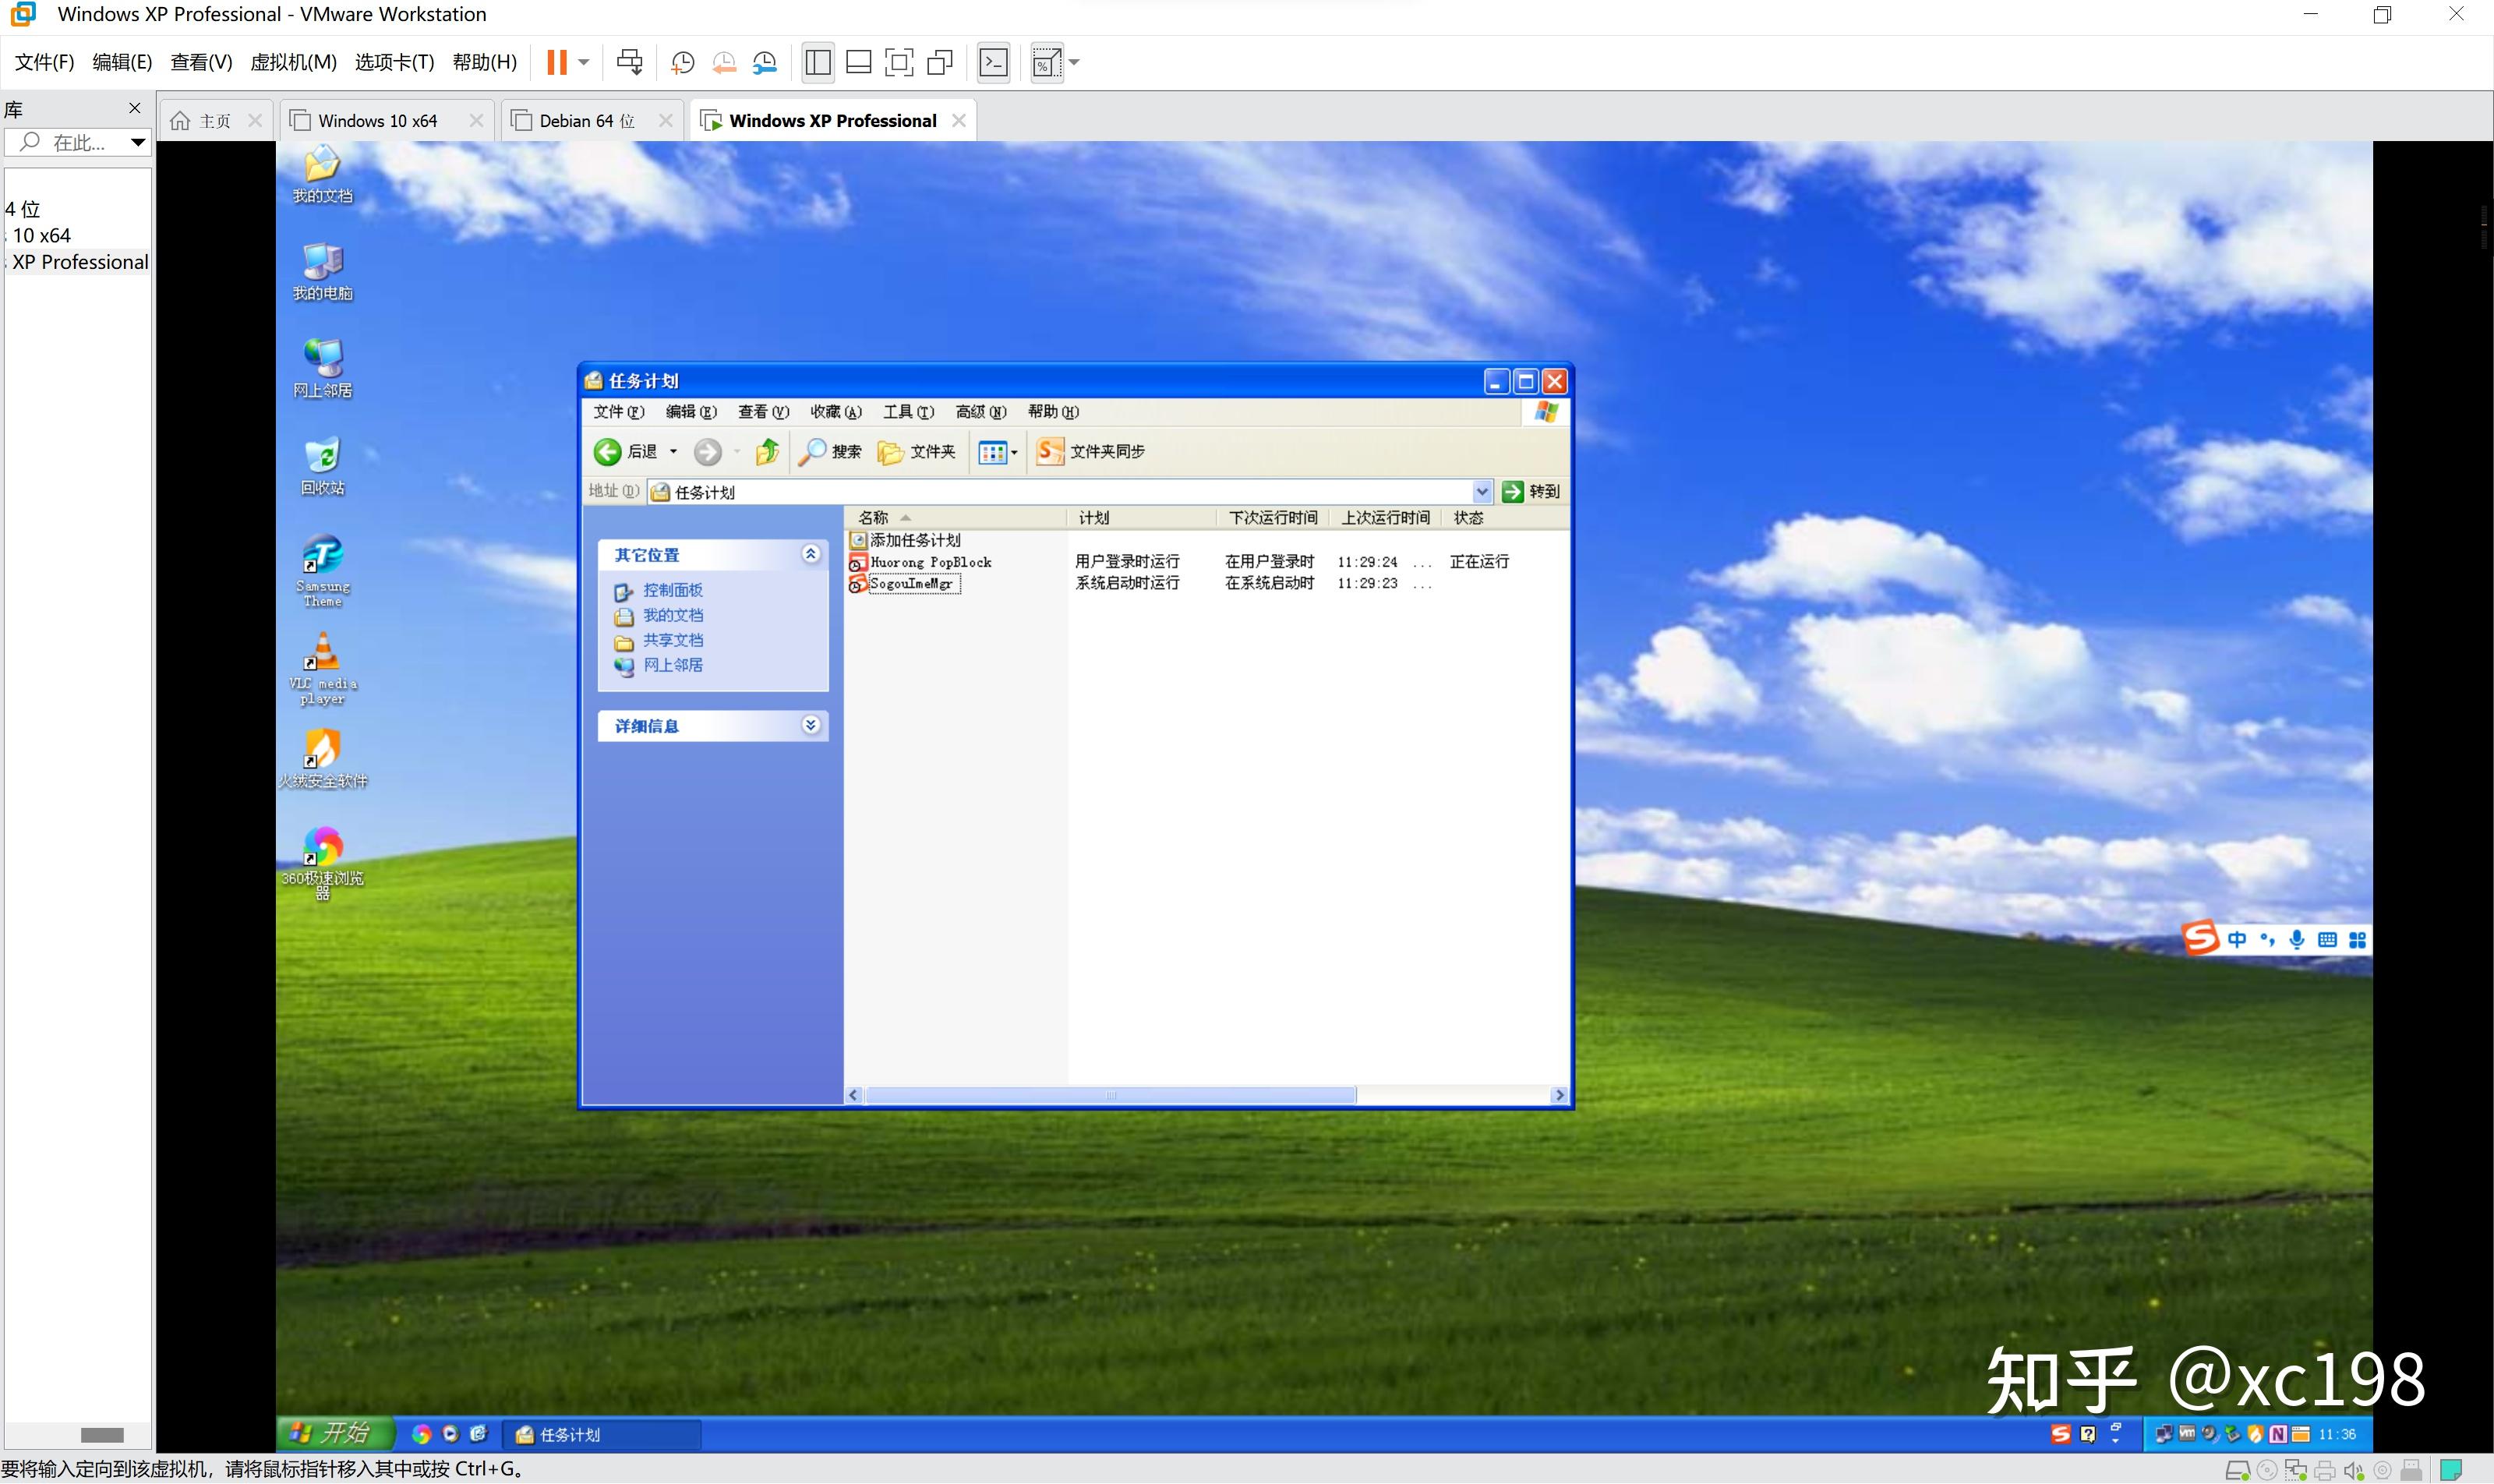
Task: Click the 后退 back button in 任务计划
Action: (x=626, y=452)
